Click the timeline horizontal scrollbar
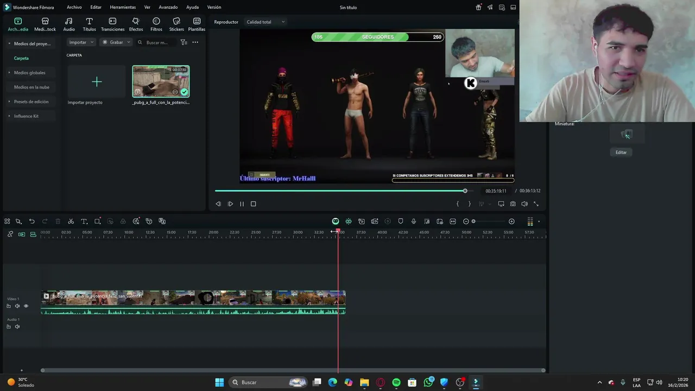The width and height of the screenshot is (695, 391). click(293, 371)
